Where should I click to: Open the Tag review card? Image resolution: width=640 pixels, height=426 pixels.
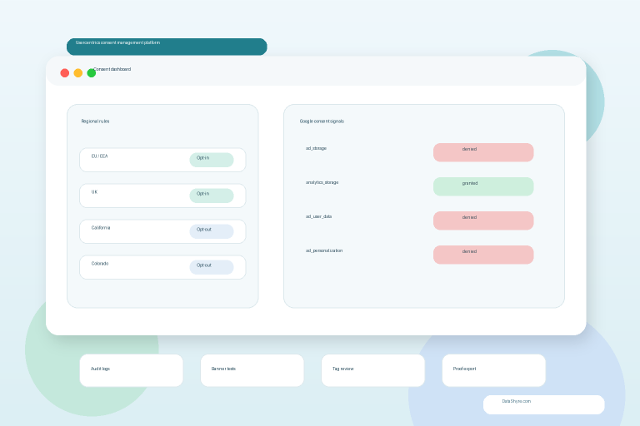[373, 370]
